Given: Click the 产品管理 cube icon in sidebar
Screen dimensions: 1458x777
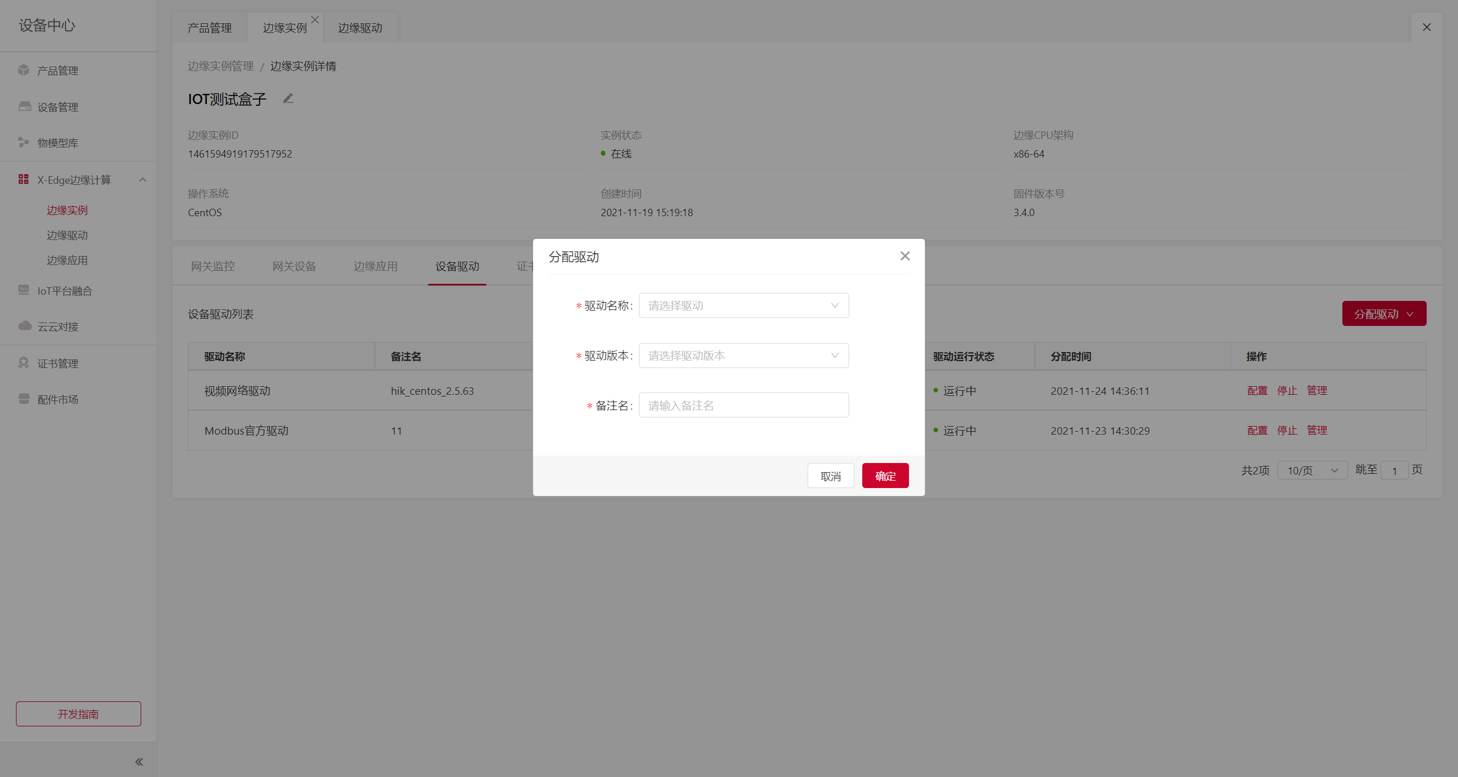Looking at the screenshot, I should [23, 70].
